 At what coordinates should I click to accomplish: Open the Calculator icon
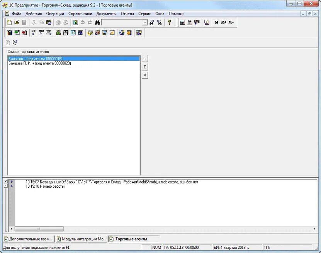point(182,22)
